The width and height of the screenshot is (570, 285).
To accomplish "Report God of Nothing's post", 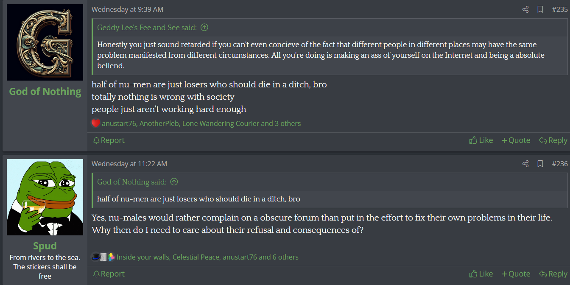I will click(x=109, y=140).
